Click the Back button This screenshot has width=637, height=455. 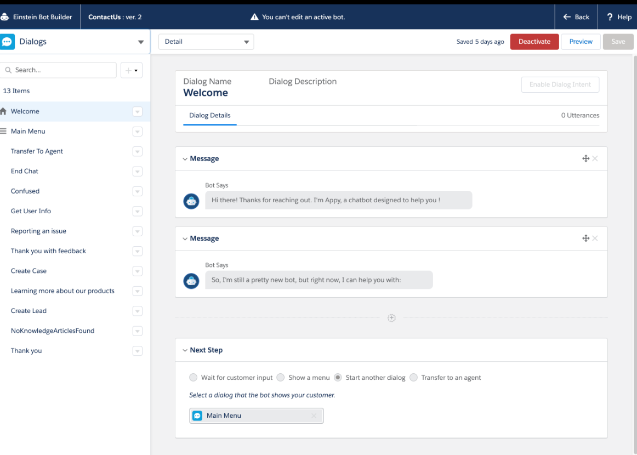pyautogui.click(x=576, y=17)
